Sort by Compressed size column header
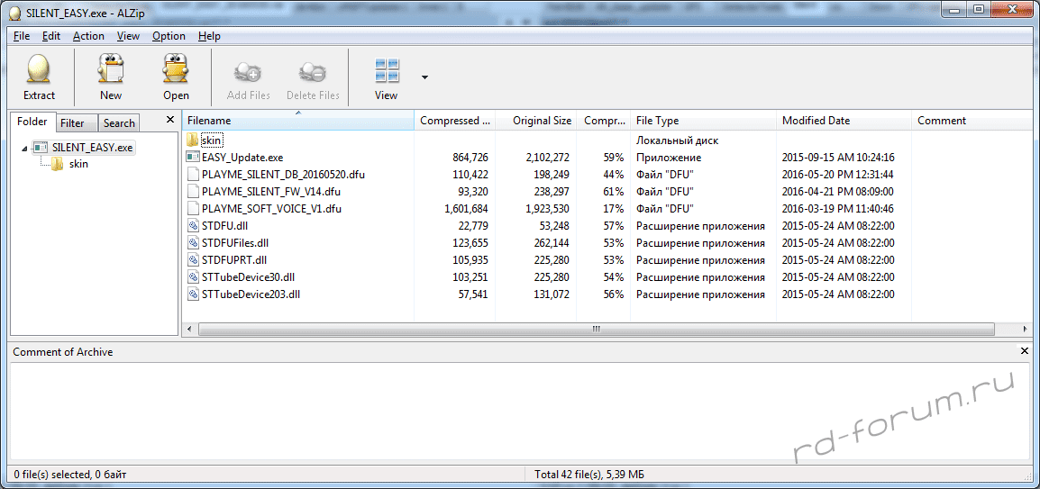 point(454,121)
